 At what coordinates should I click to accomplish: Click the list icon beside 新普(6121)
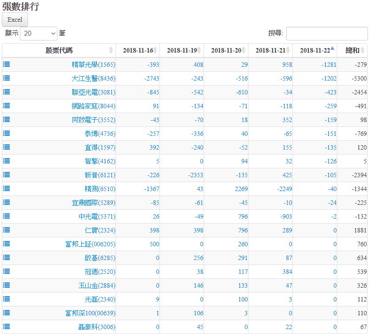[x=7, y=175]
